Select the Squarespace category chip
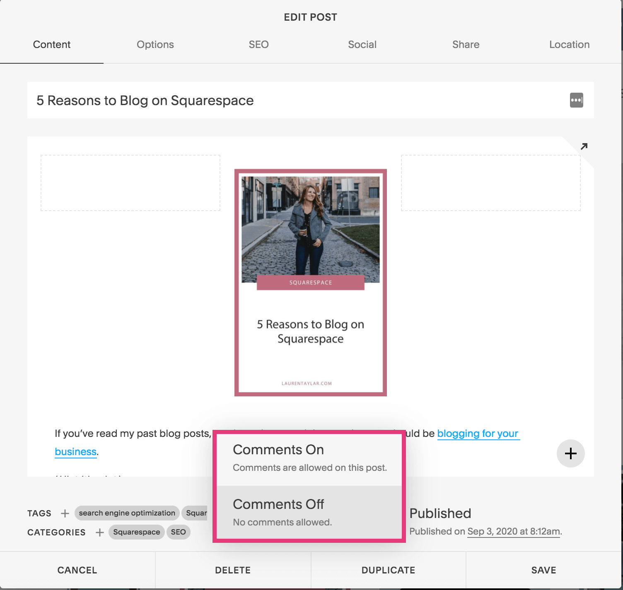Screen dimensions: 623x590 pyautogui.click(x=137, y=532)
